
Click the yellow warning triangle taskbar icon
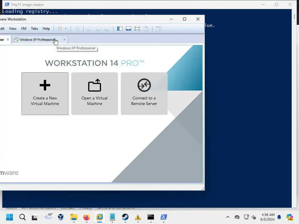(138, 217)
